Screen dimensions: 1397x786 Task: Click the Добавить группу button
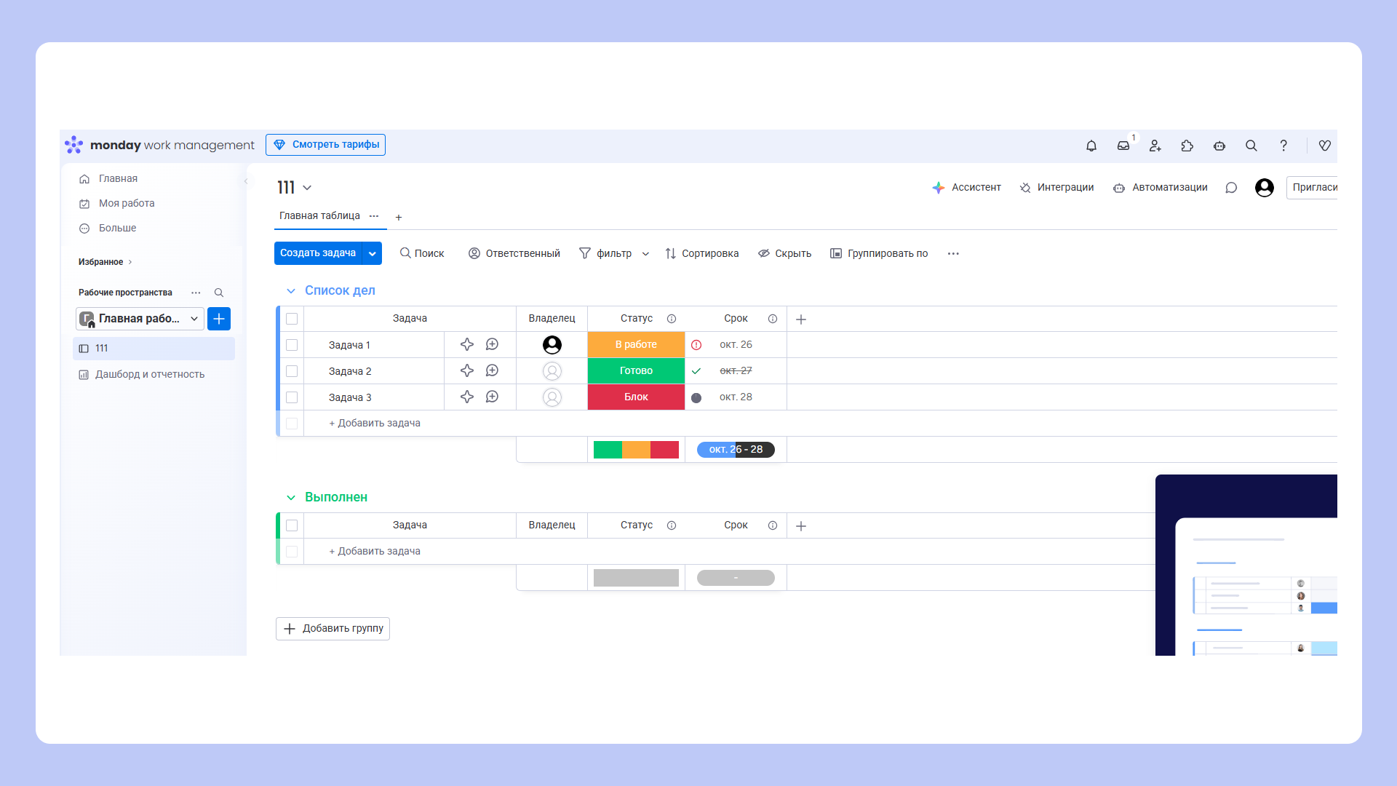[333, 628]
